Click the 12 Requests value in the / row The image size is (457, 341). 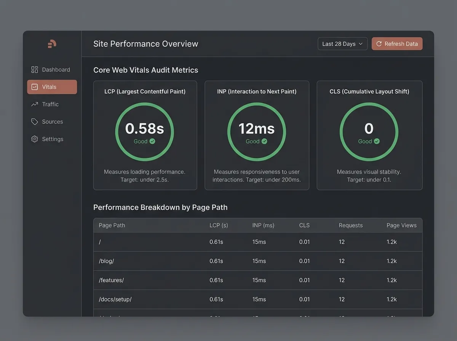click(x=342, y=242)
